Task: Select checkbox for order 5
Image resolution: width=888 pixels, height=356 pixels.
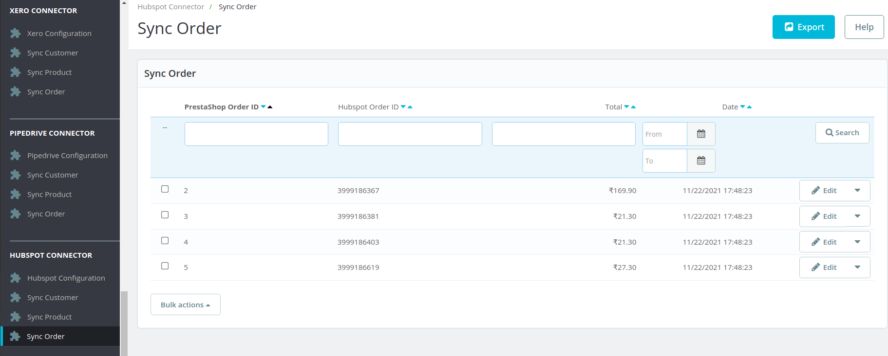Action: (x=165, y=266)
